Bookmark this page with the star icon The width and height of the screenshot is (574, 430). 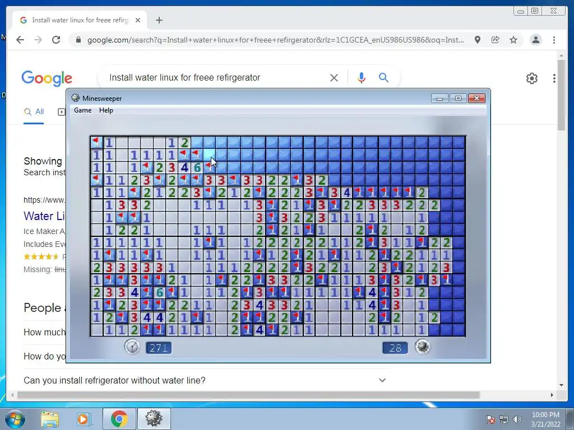[x=513, y=40]
